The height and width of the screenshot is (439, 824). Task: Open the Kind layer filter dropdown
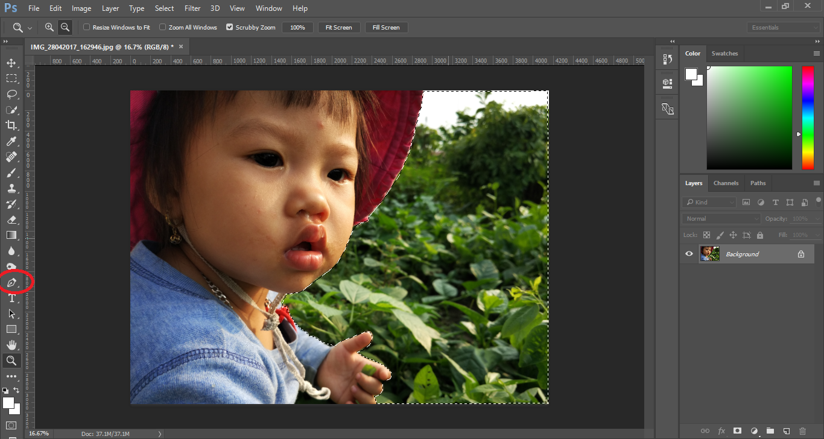coord(709,202)
